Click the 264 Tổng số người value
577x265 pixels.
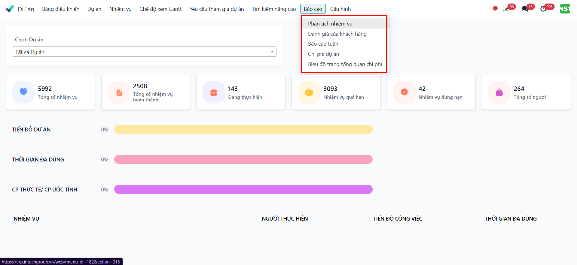[x=519, y=89]
